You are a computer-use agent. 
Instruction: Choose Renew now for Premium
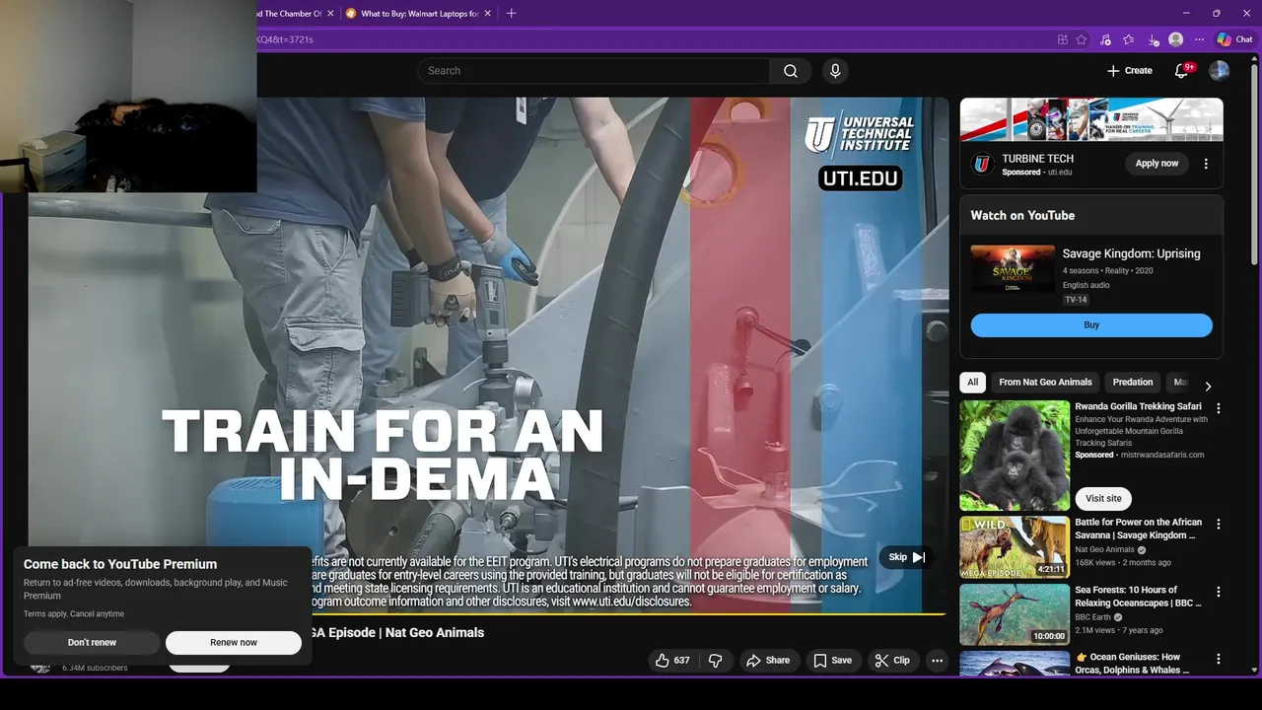234,643
